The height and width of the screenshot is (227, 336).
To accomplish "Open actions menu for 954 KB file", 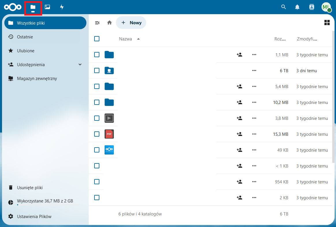I will pyautogui.click(x=254, y=182).
